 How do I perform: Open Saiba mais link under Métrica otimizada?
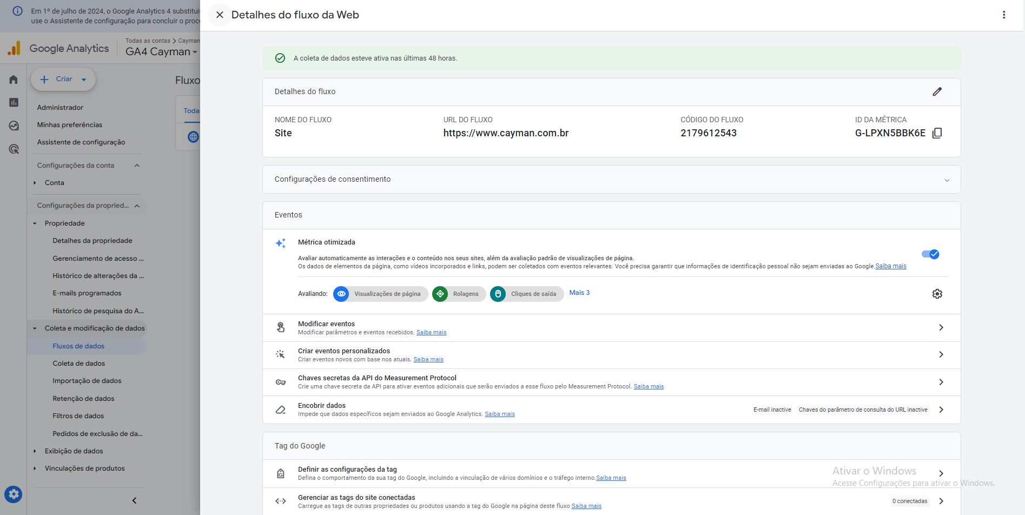(x=891, y=266)
